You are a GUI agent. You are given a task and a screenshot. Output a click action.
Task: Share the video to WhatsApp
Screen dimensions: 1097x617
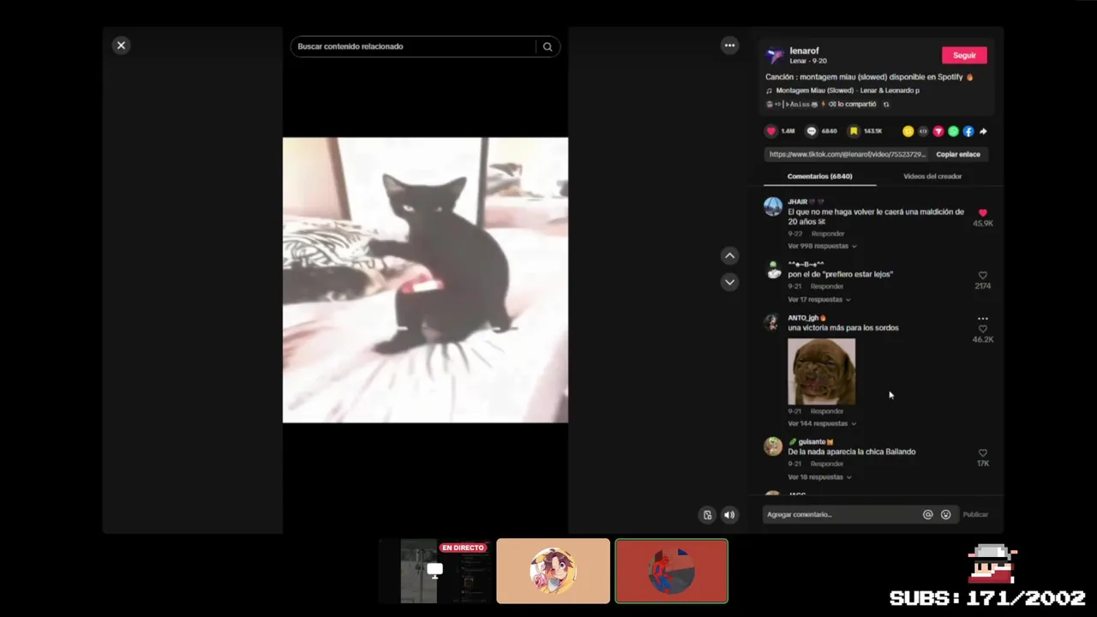point(953,131)
